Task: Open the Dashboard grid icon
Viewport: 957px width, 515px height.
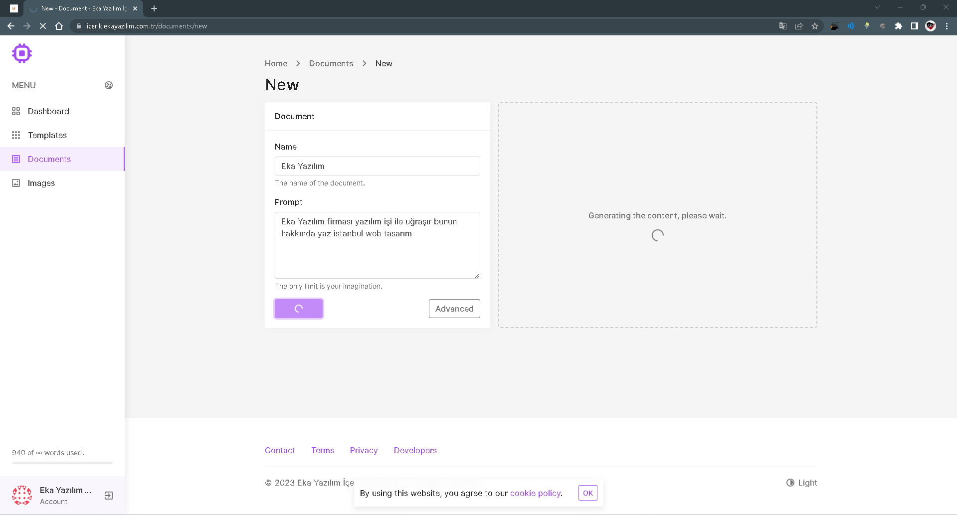Action: (16, 111)
